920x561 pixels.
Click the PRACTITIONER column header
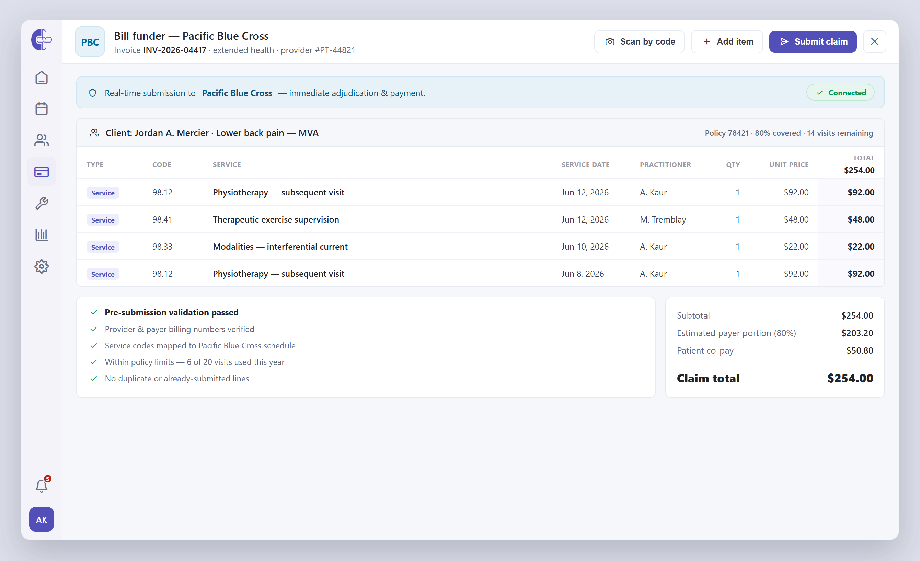[665, 165]
